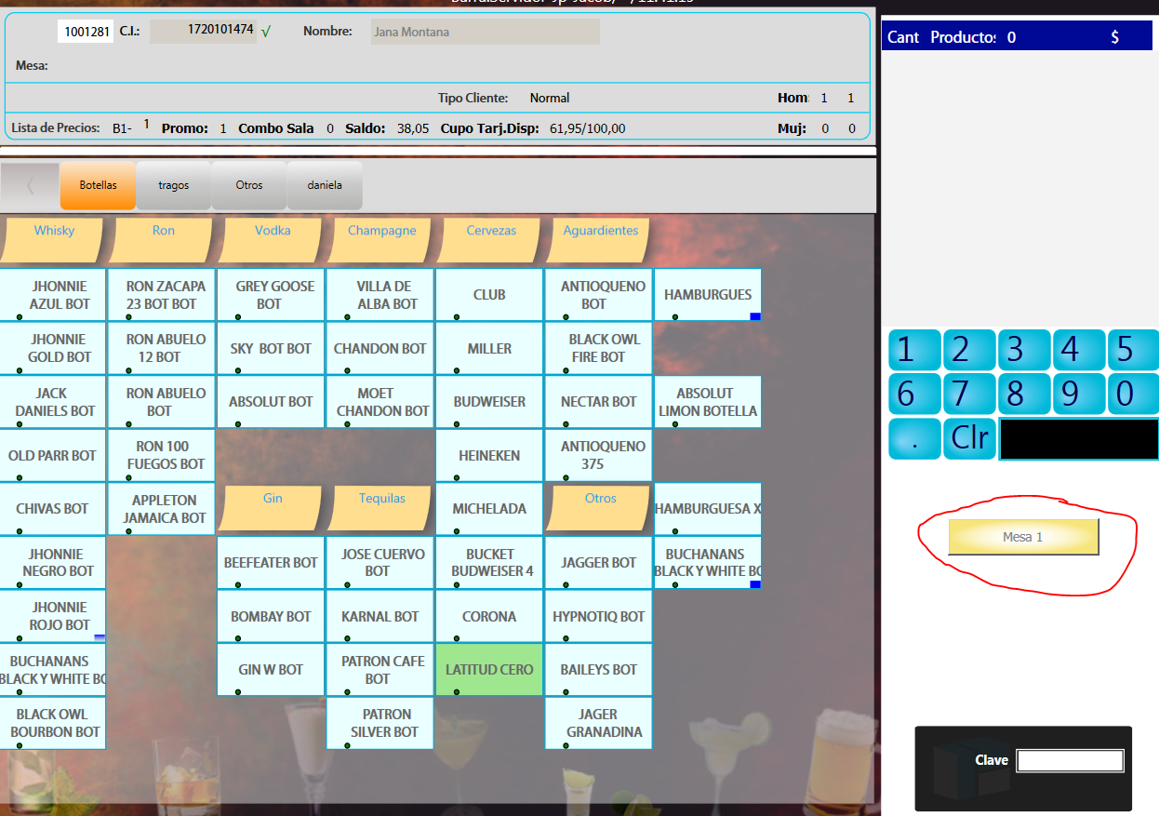
Task: Add JAGER GRANADINA product
Action: tap(599, 723)
